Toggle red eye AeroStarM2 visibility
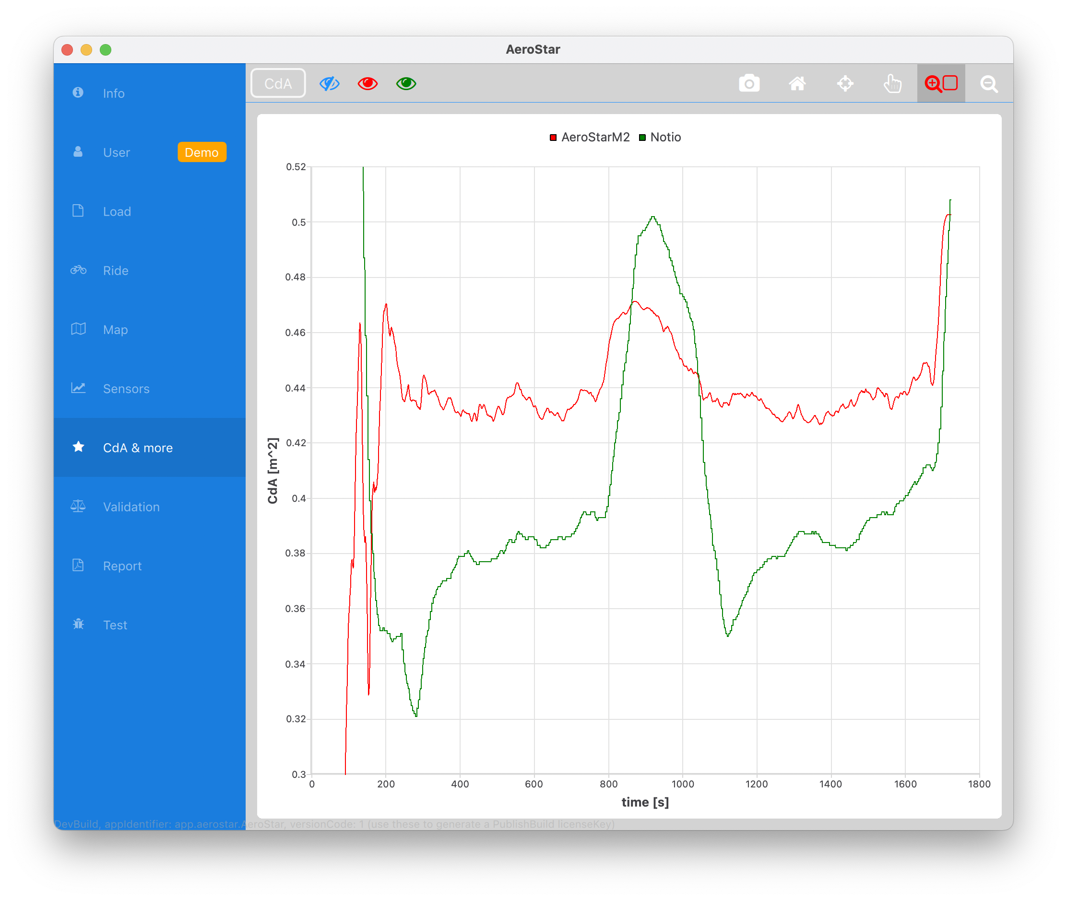Viewport: 1067px width, 901px height. (368, 83)
